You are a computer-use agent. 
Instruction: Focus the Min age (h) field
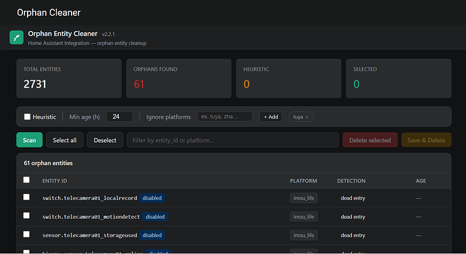tap(120, 117)
